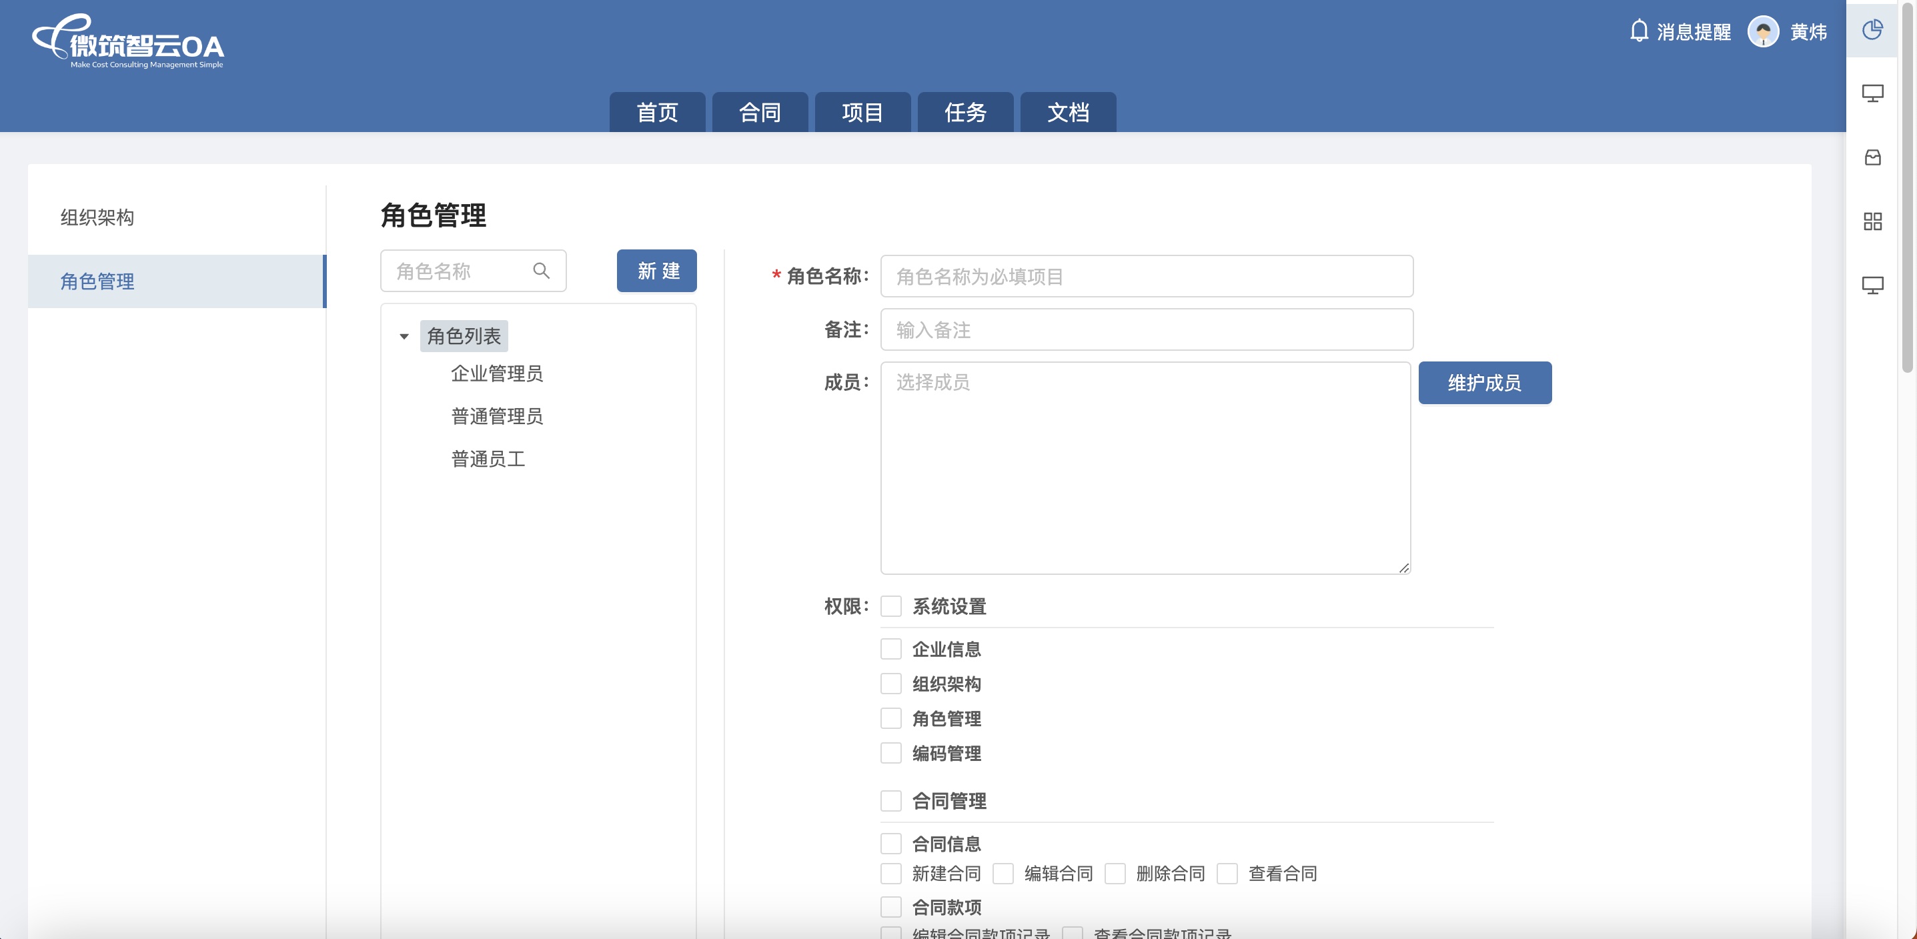The image size is (1917, 939).
Task: Click the top monitor icon in right sidebar
Action: tap(1872, 94)
